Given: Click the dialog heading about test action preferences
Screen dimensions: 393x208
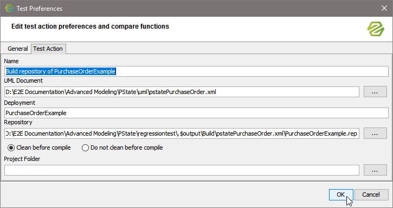Looking at the screenshot, I should (x=90, y=26).
